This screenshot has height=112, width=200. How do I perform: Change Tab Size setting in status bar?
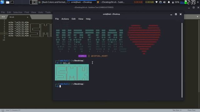coord(177,110)
